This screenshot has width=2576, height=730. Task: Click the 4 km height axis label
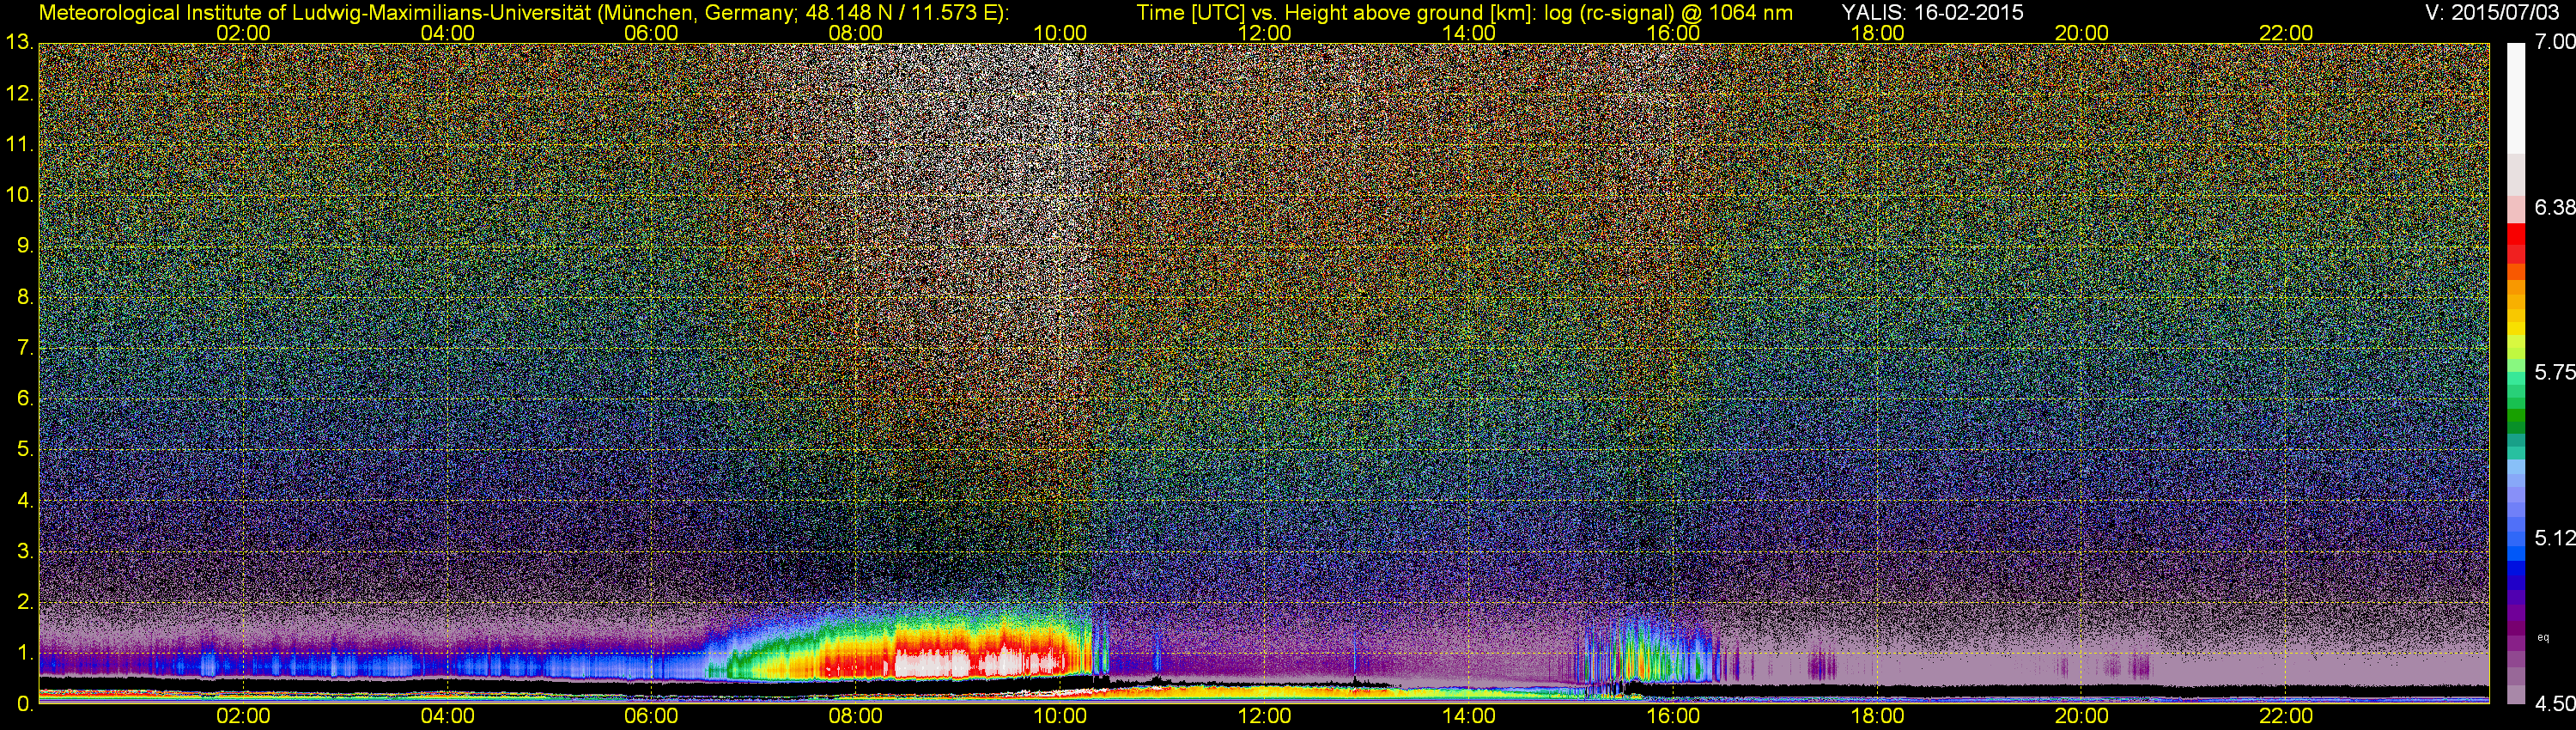[x=25, y=500]
